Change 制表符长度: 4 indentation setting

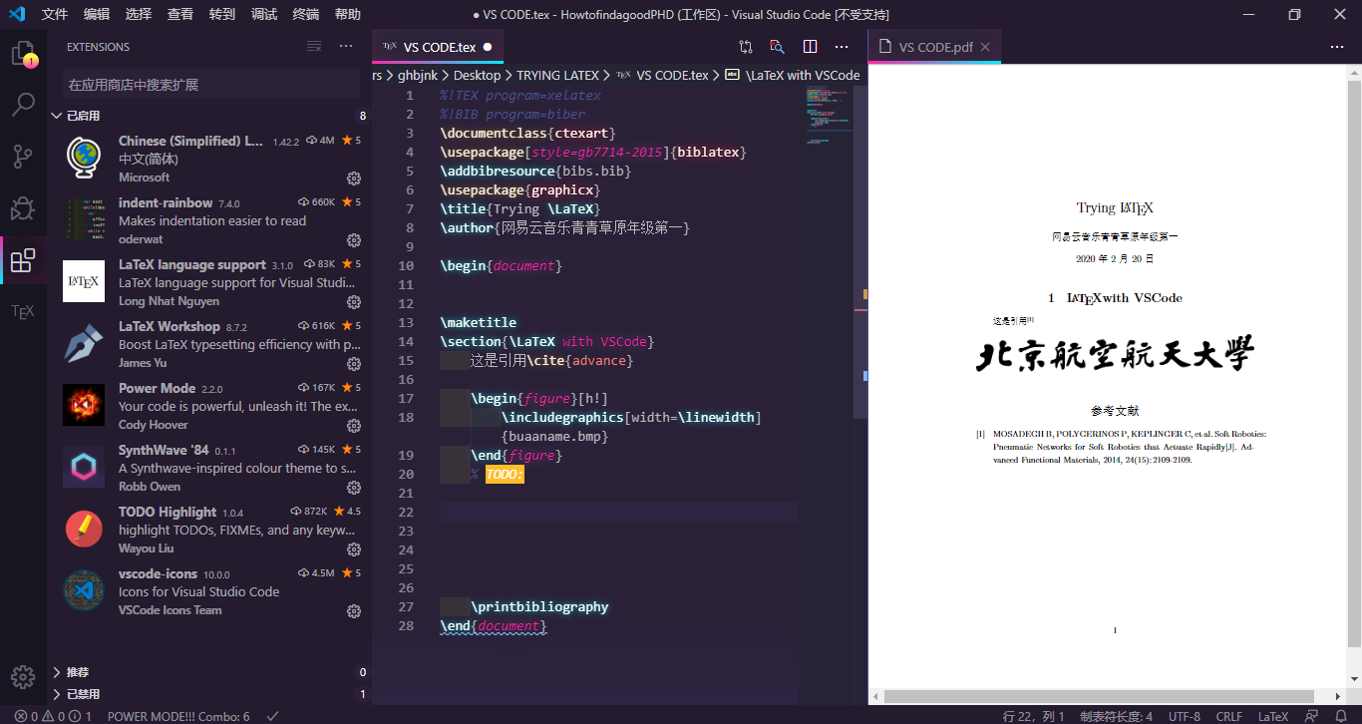pos(1116,716)
